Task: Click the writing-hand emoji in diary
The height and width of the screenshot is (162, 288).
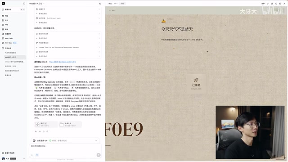Action: point(163,21)
